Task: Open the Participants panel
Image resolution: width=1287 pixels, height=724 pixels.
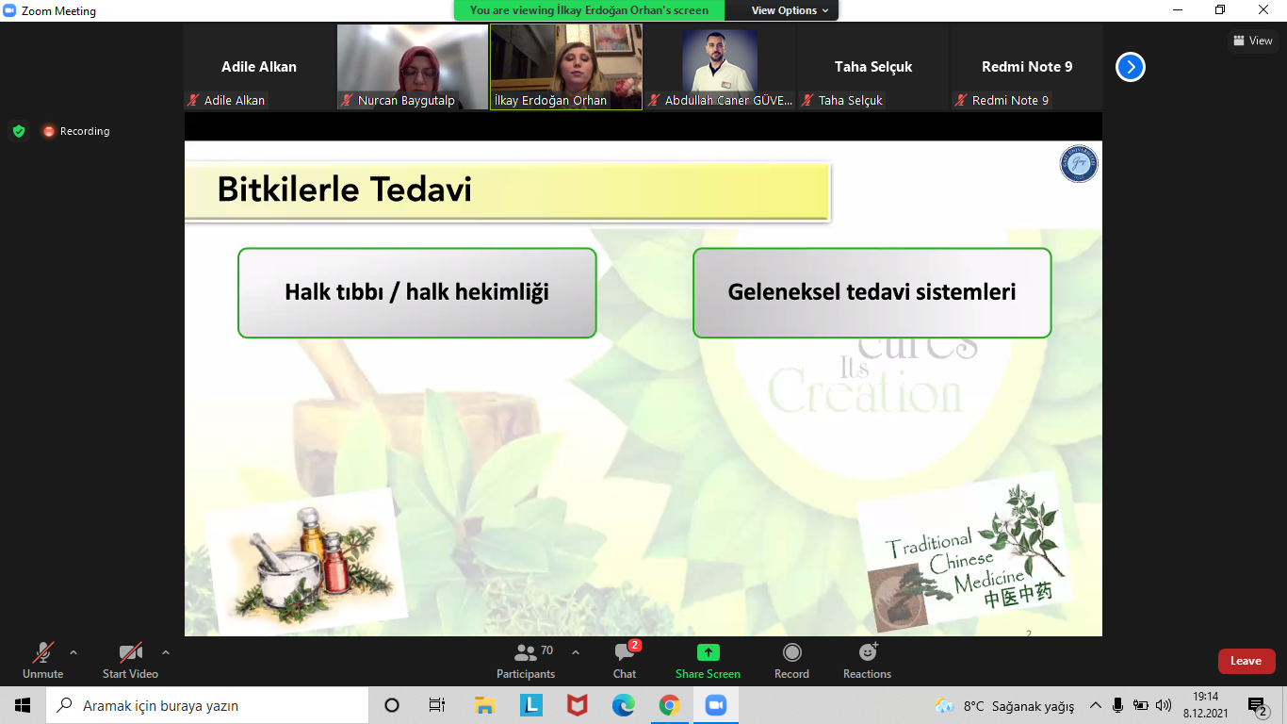Action: [526, 660]
